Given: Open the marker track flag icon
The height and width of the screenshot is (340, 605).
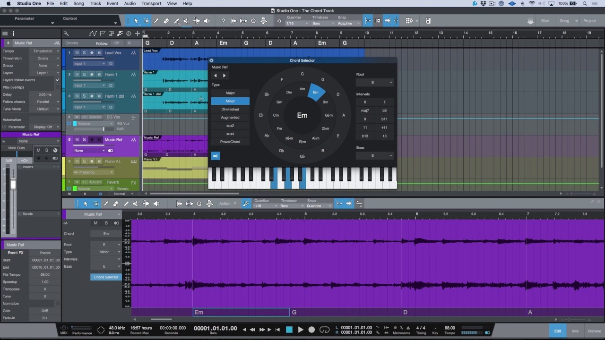Looking at the screenshot, I should point(103,34).
